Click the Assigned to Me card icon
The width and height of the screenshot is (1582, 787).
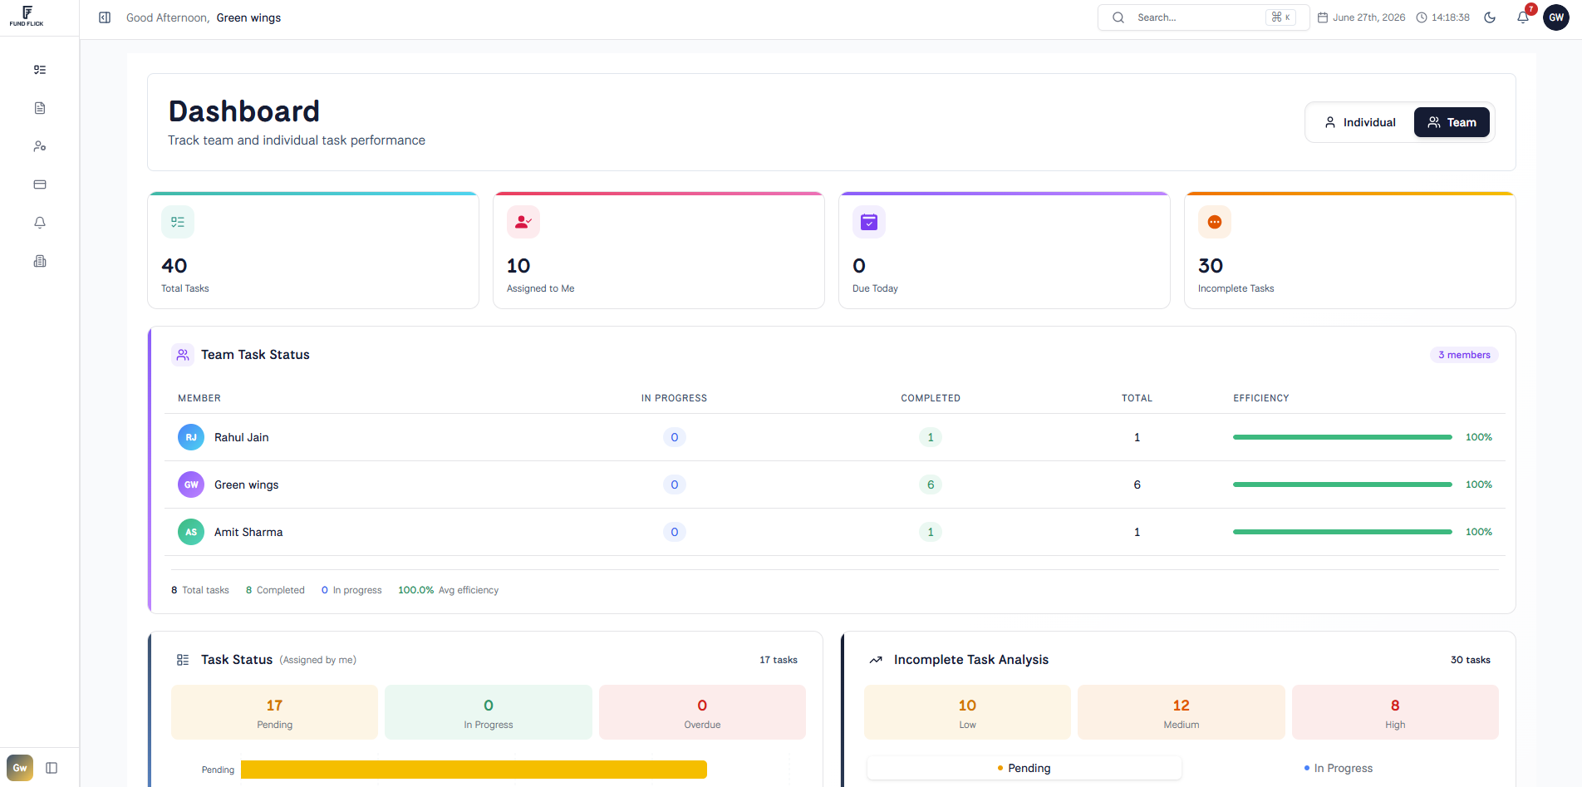click(x=523, y=222)
